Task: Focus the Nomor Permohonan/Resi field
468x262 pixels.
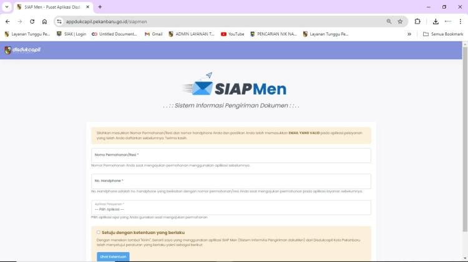Action: pos(231,156)
